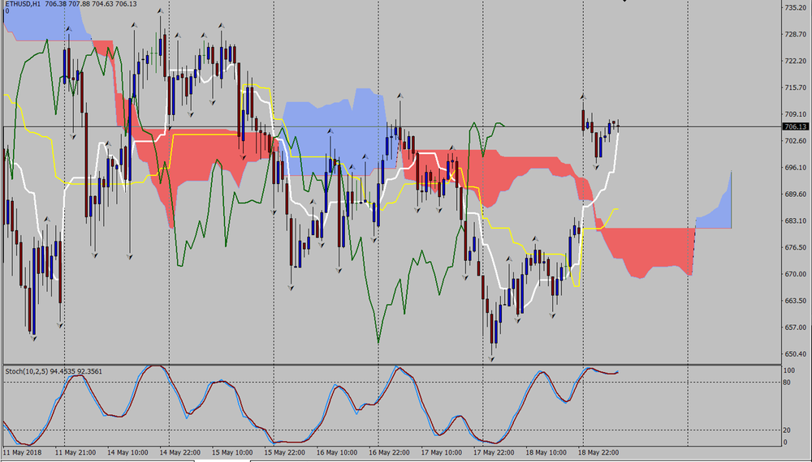Viewport: 812px width, 462px height.
Task: Click the Stochastic scale value 20
Action: coord(787,430)
